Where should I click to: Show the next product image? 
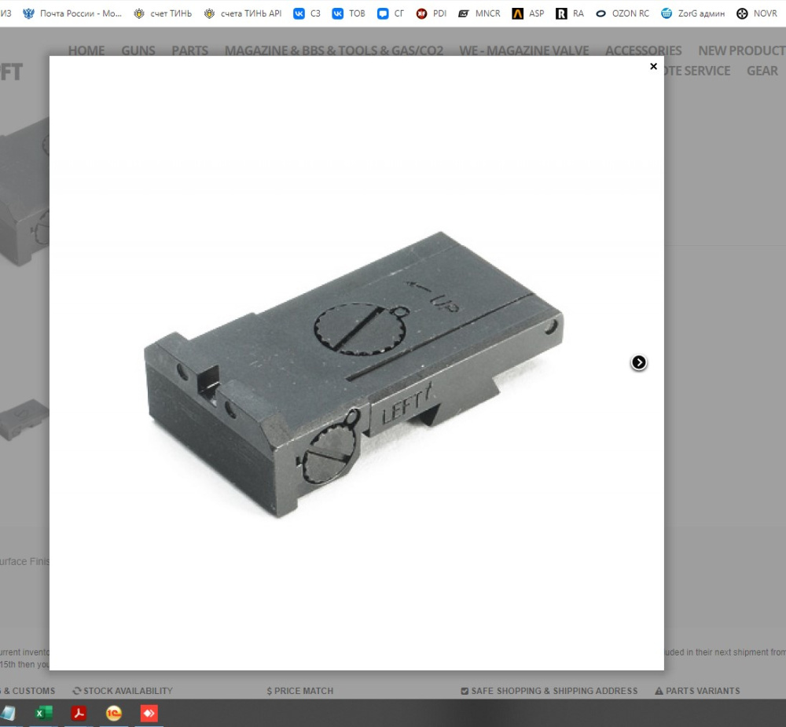click(638, 362)
